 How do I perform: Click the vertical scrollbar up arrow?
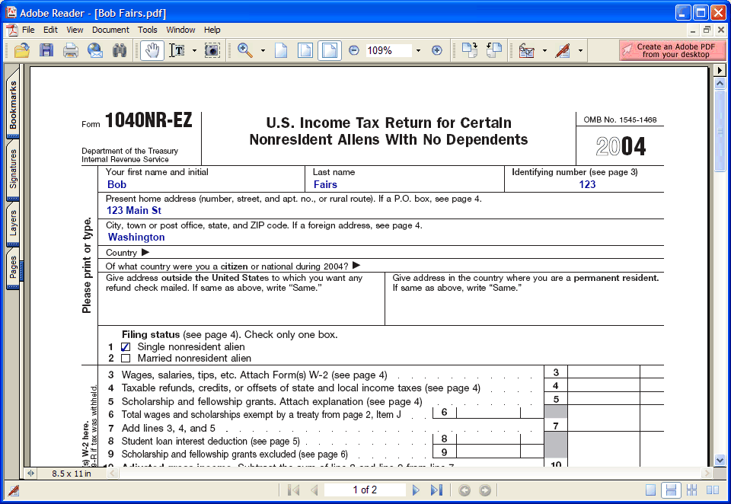pyautogui.click(x=720, y=84)
